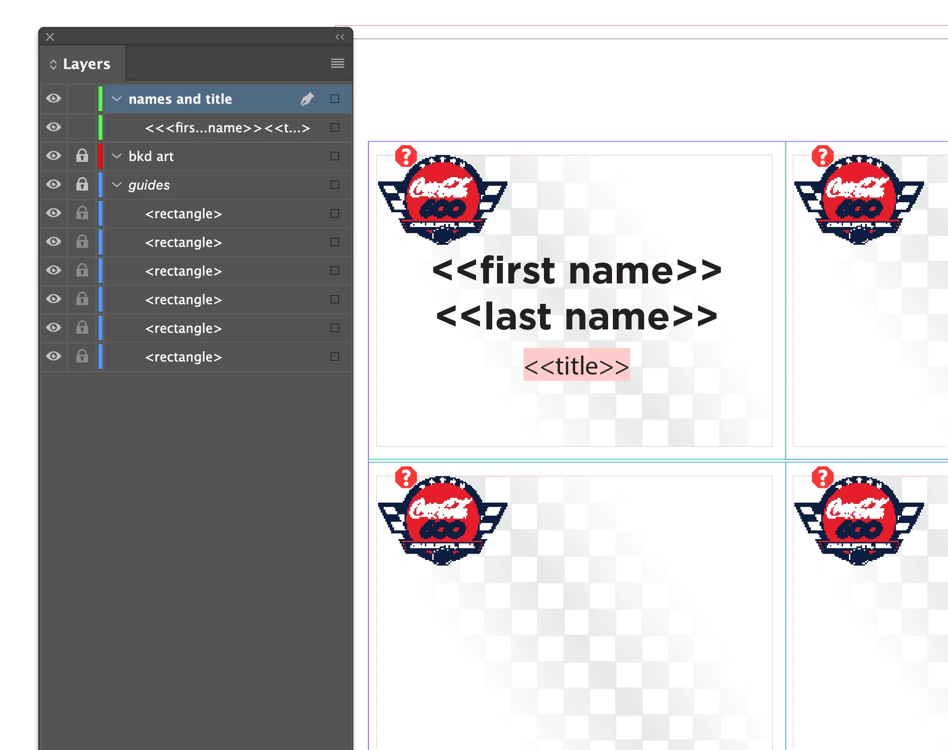Unlock the bkd art layer
The width and height of the screenshot is (948, 750).
[x=82, y=156]
